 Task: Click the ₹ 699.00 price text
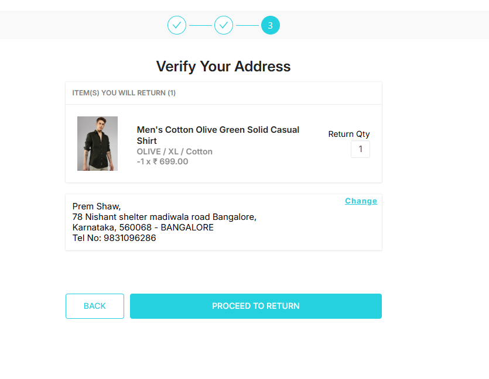(x=170, y=161)
